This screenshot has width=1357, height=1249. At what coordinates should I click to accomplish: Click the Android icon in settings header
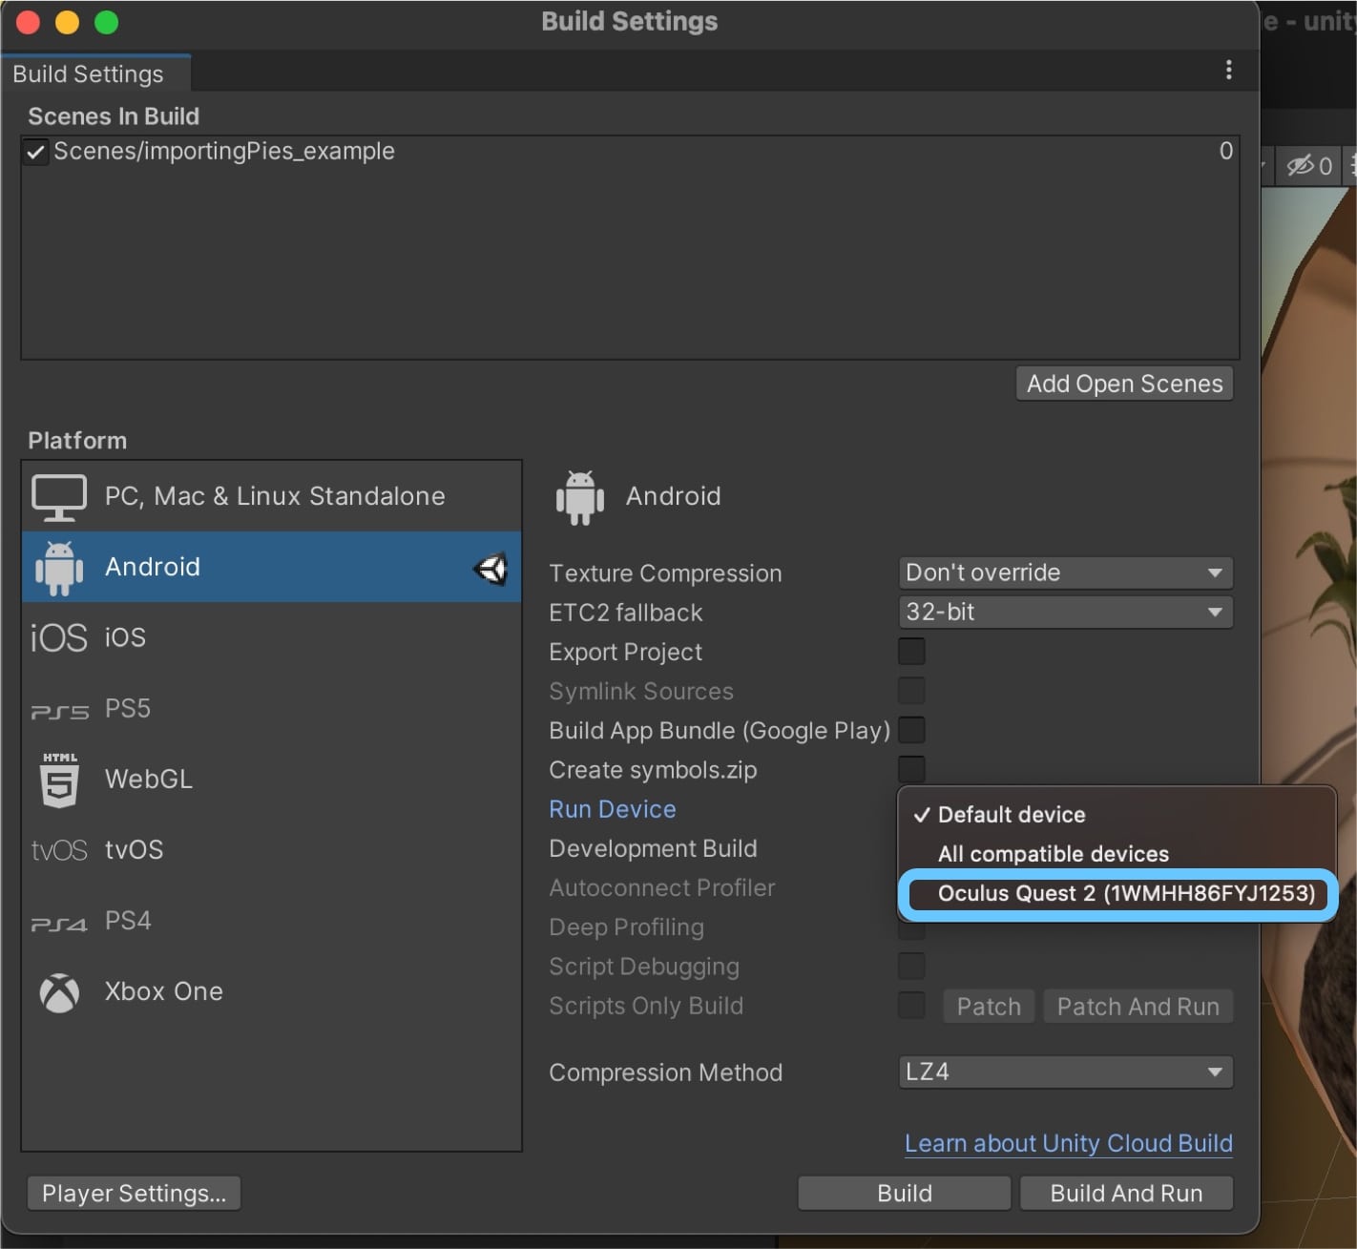click(x=580, y=497)
